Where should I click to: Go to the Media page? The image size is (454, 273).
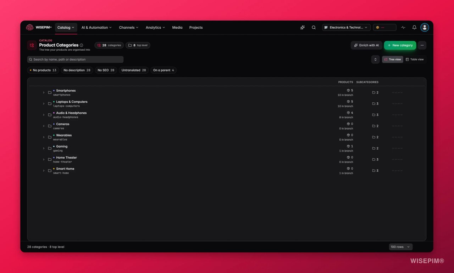point(177,27)
